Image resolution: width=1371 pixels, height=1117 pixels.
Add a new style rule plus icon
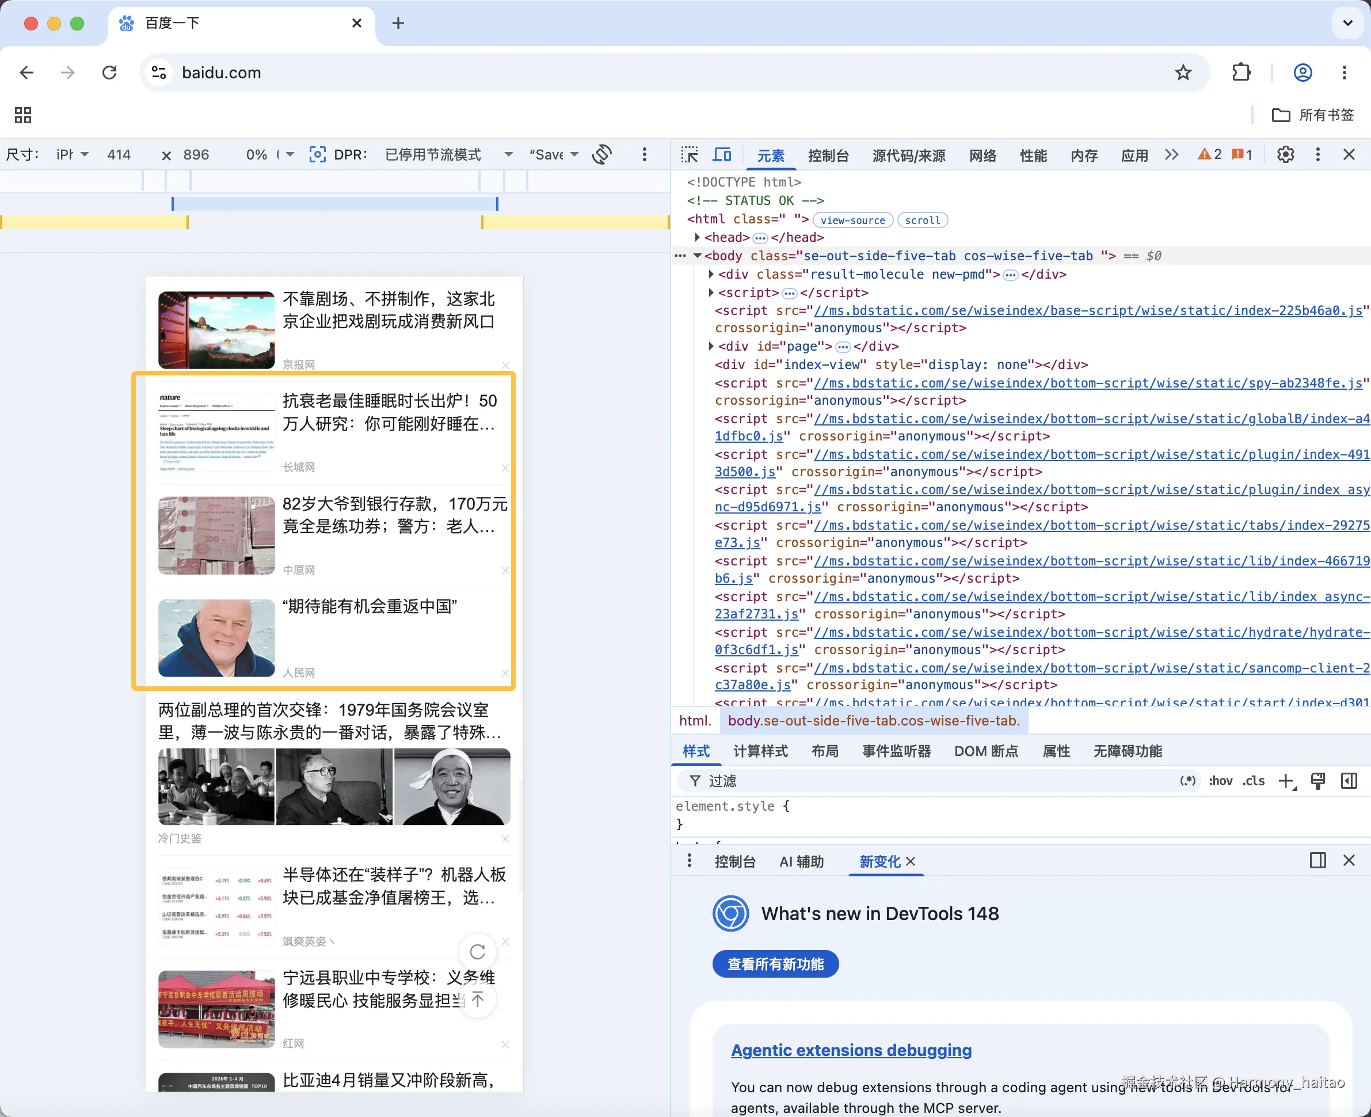pos(1287,781)
